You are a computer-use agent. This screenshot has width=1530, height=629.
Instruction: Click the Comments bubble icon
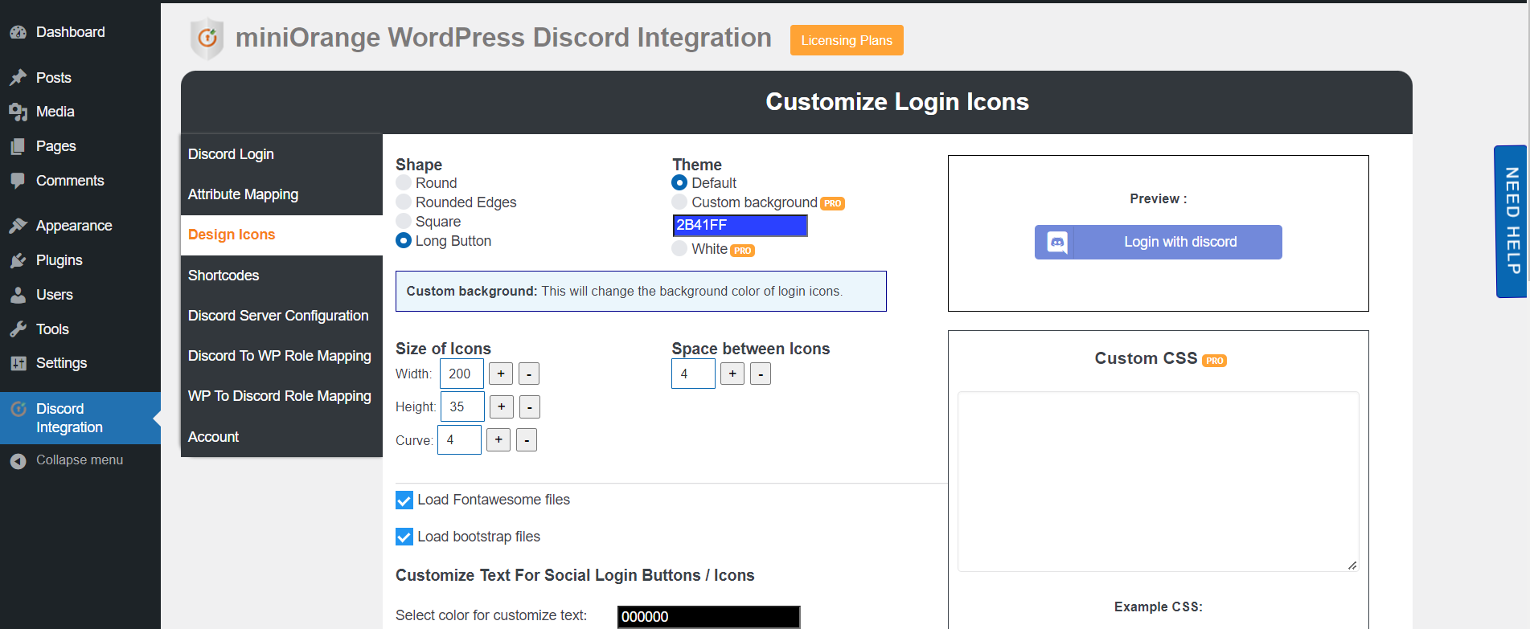pos(18,181)
